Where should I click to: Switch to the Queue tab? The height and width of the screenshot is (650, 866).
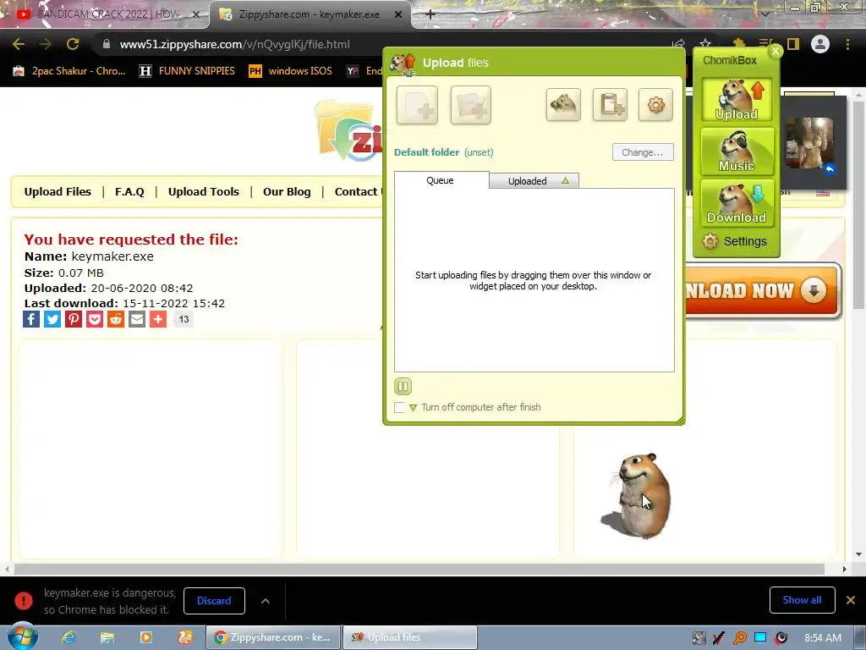pos(441,180)
